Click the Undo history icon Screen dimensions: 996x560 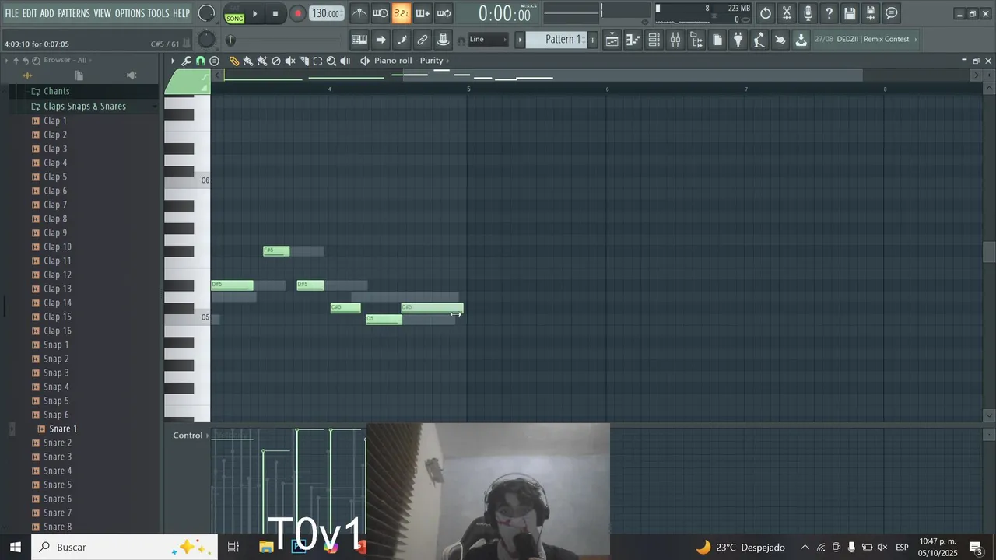coord(766,13)
